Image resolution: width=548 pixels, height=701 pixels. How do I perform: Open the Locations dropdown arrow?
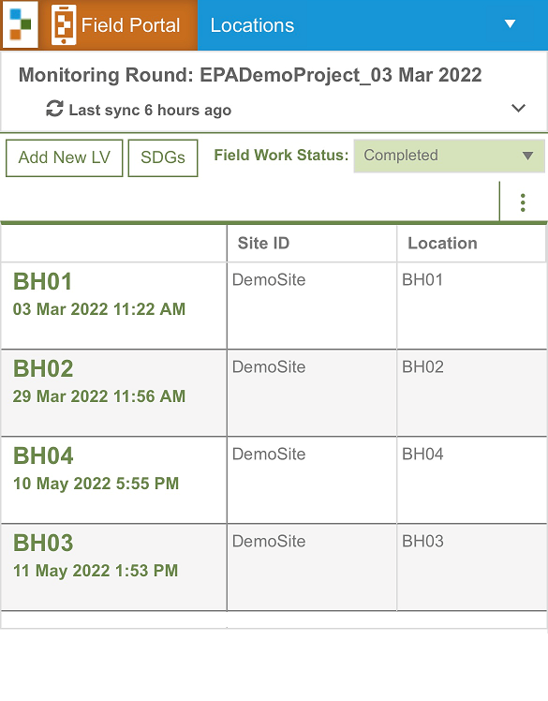[510, 23]
